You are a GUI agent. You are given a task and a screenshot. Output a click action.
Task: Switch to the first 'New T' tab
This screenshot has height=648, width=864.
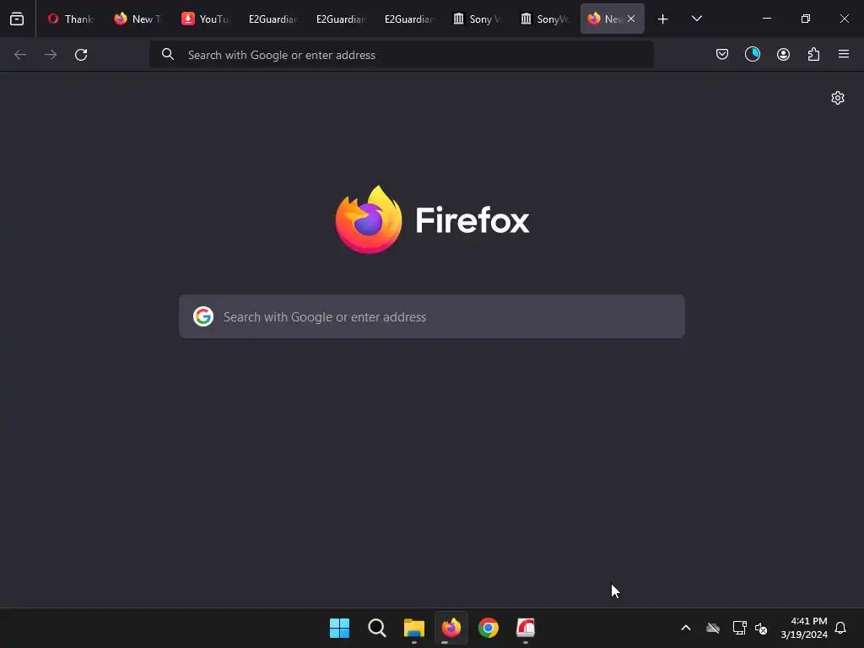pos(138,19)
